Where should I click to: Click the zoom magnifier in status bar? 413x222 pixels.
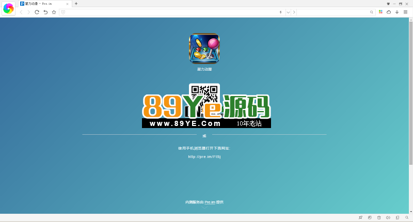407,217
